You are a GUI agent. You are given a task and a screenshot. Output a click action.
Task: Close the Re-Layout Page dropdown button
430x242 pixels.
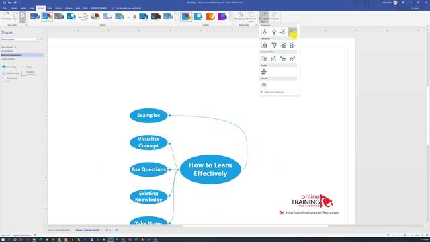264,17
